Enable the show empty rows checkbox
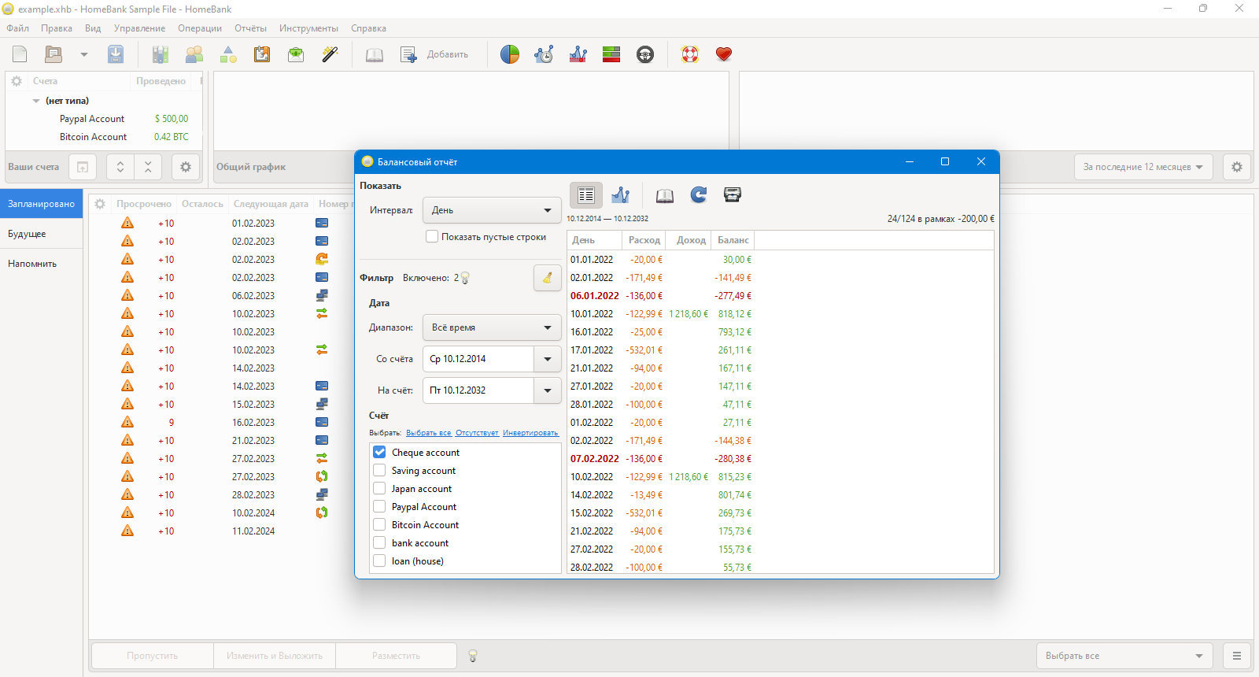The width and height of the screenshot is (1259, 677). point(432,236)
